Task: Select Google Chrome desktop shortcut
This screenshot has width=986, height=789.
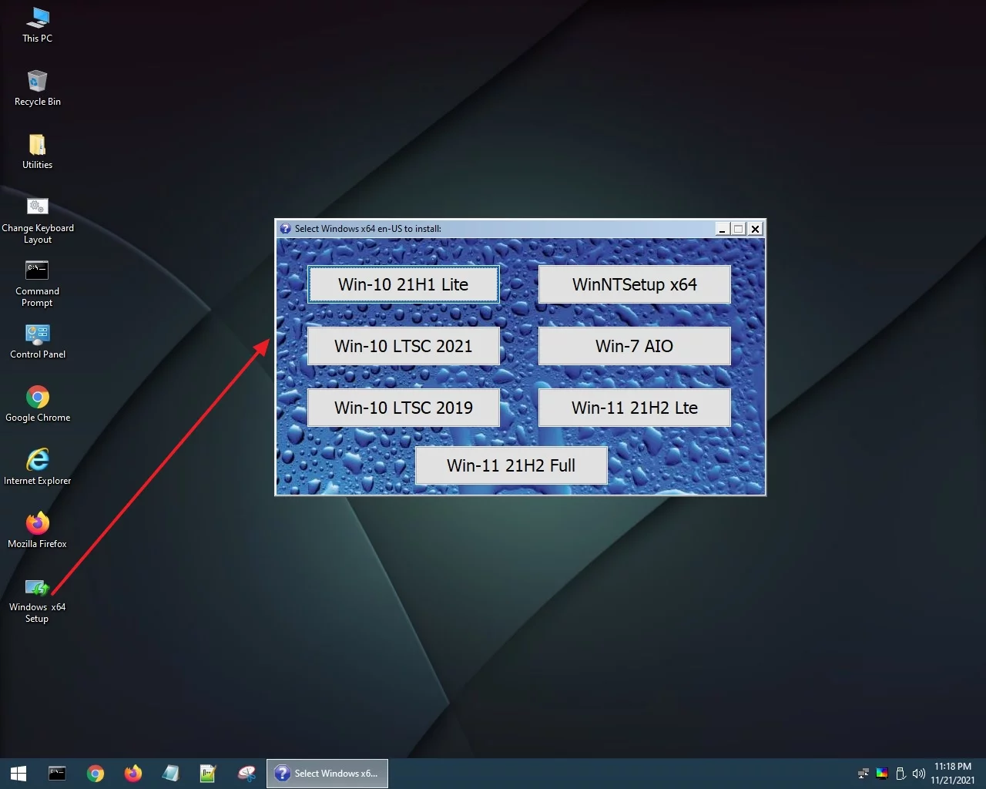Action: [x=37, y=405]
